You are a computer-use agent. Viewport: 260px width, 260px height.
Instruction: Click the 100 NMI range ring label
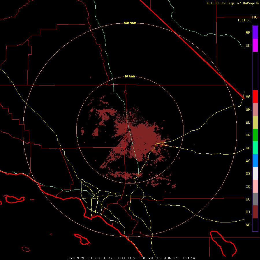[130, 23]
